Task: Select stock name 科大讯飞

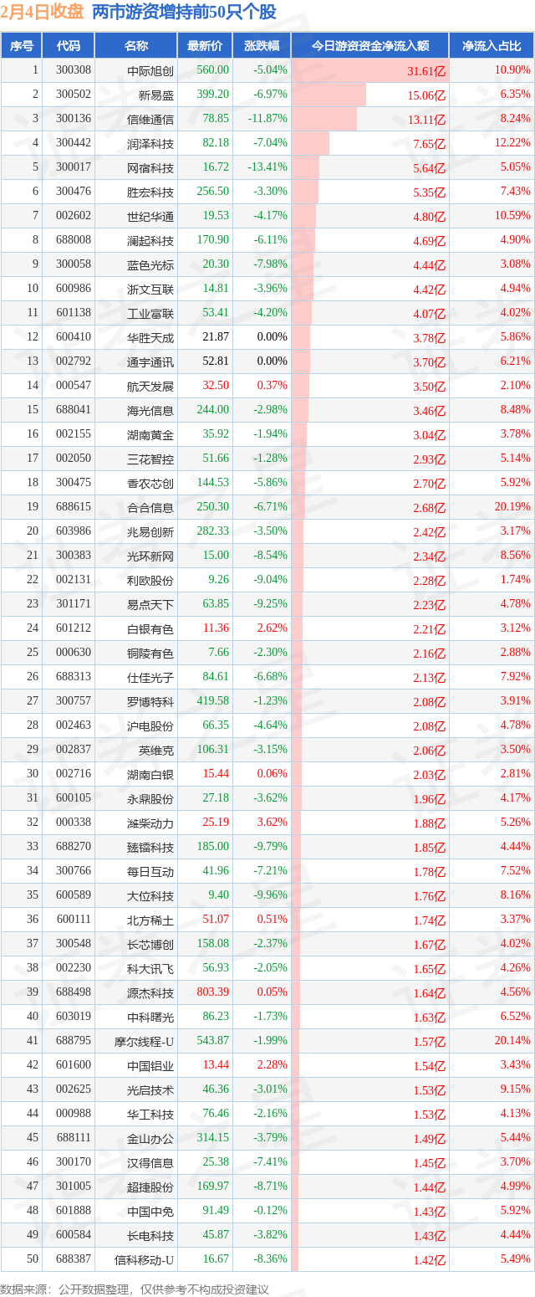Action: (x=150, y=968)
